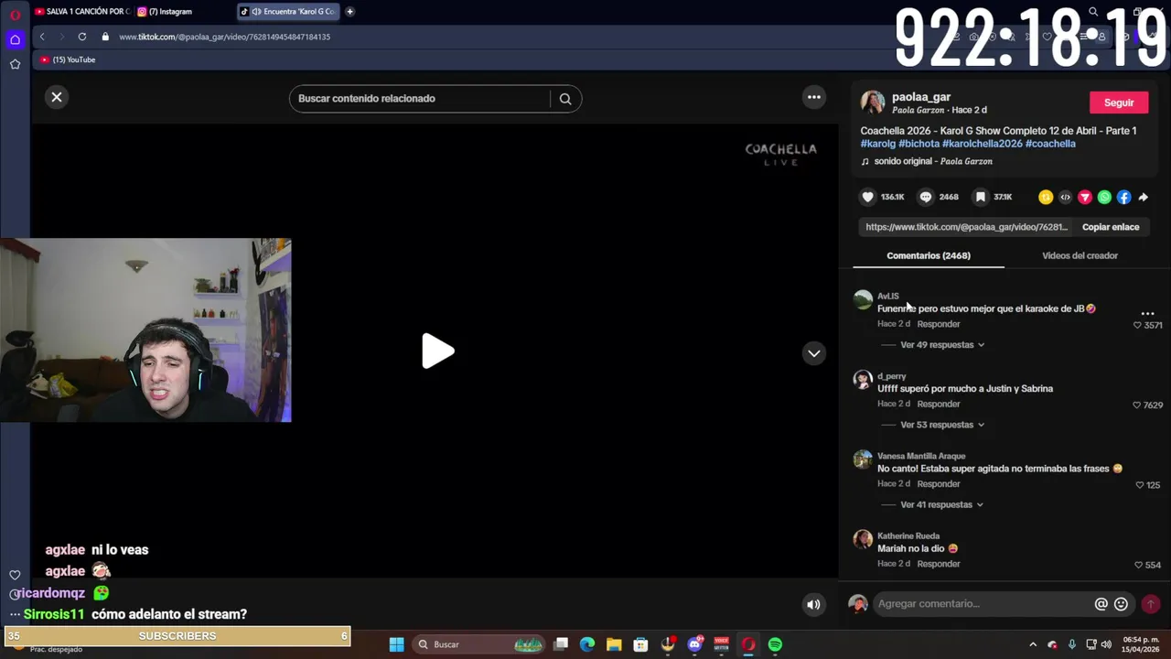Click the 'Agregar comentario...' input field
The image size is (1171, 659).
pyautogui.click(x=983, y=604)
